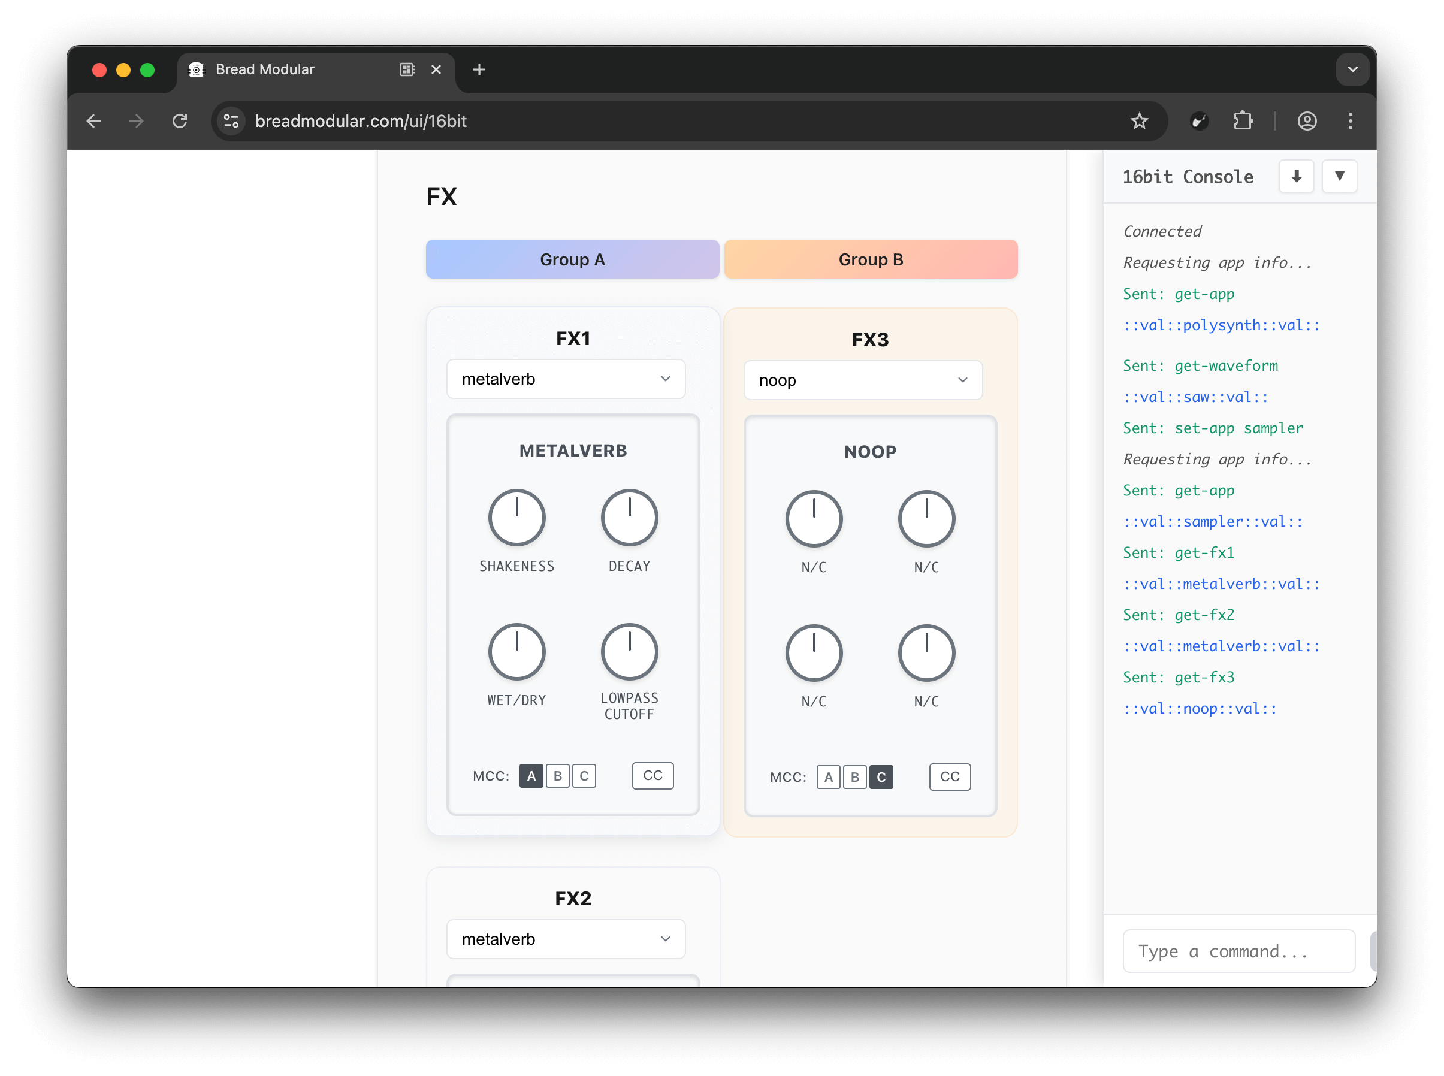1444x1076 pixels.
Task: Select the Group A button
Action: 572,259
